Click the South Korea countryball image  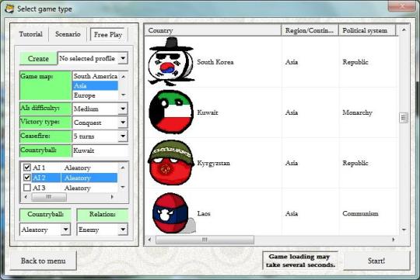(x=171, y=61)
